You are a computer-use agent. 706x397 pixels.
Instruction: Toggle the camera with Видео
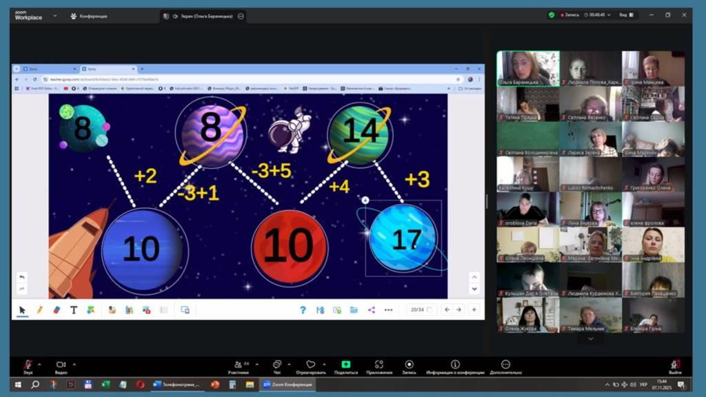click(x=61, y=365)
